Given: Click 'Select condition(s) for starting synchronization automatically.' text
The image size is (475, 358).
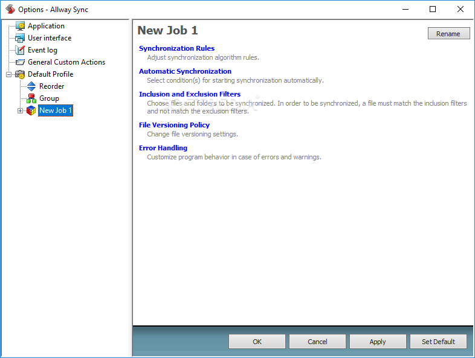Looking at the screenshot, I should point(235,80).
